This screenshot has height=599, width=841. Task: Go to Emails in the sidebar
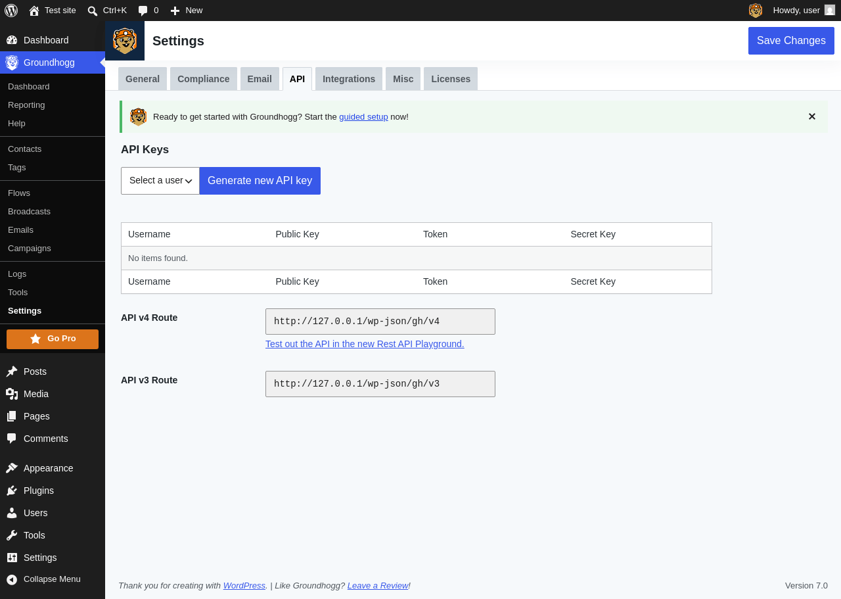pos(20,230)
